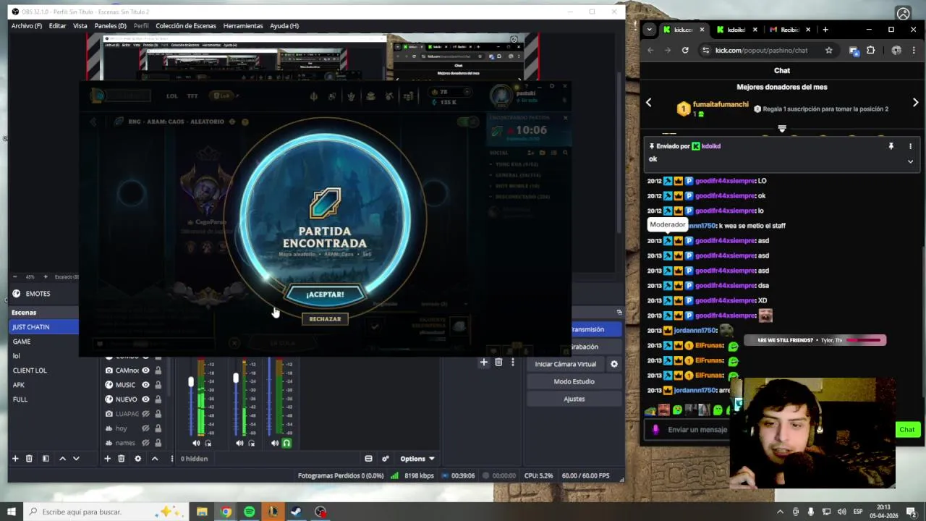Open transition properties three-dot menu

pos(512,362)
